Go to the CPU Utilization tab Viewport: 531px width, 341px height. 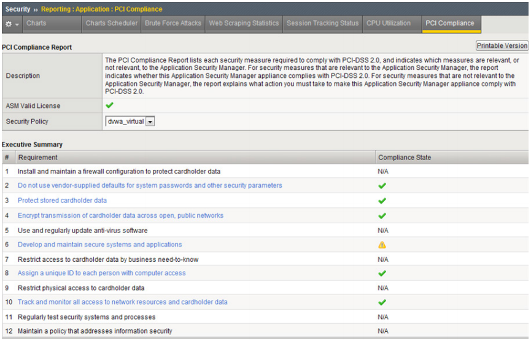coord(389,24)
